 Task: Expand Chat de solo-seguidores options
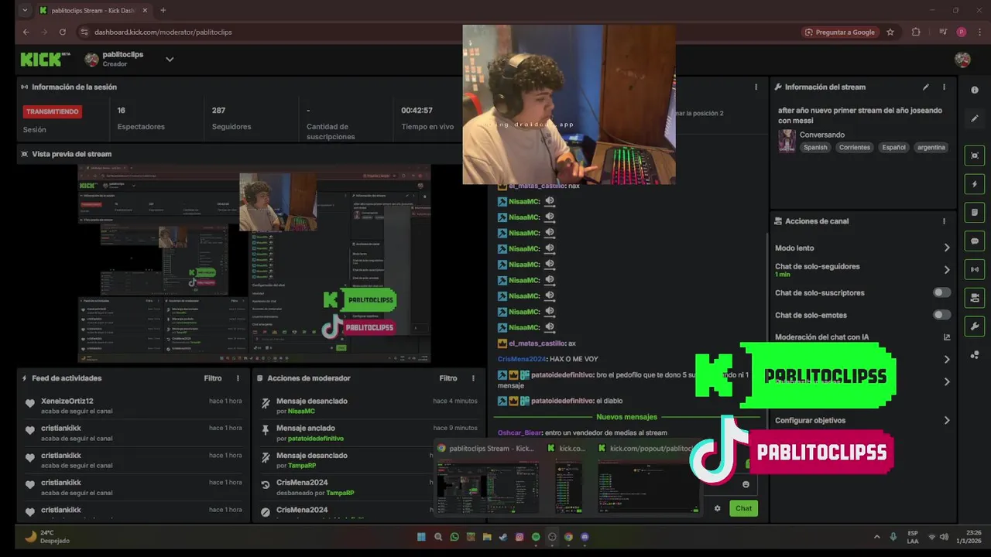point(946,270)
